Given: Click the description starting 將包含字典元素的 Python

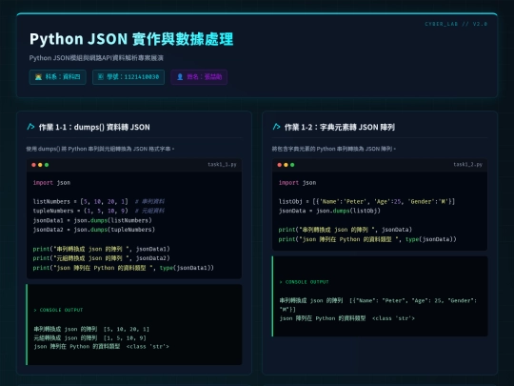Looking at the screenshot, I should tap(334, 149).
